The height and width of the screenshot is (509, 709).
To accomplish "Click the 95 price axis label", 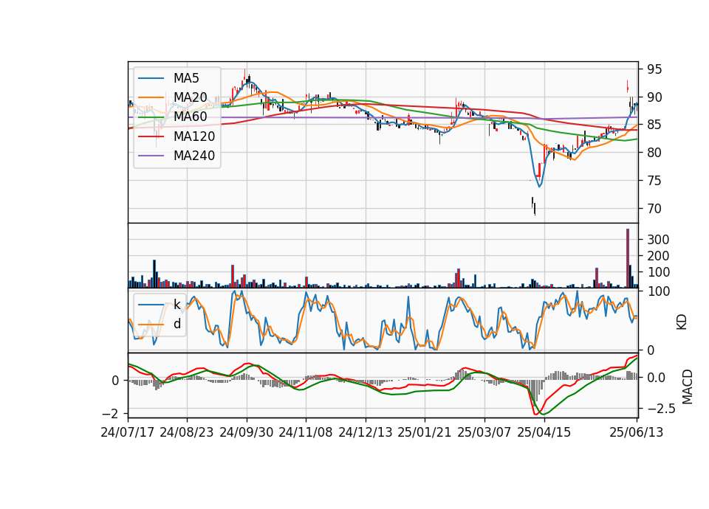I will pos(654,69).
